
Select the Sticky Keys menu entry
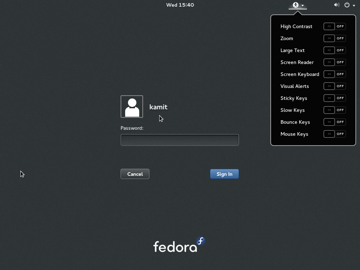[294, 98]
